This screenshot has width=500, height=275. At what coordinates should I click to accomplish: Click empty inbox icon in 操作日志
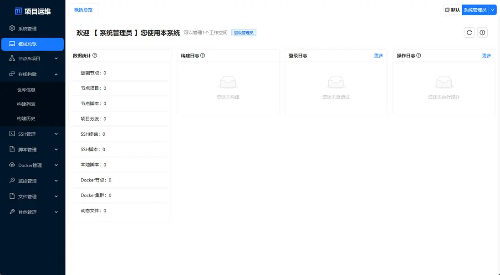coord(444,82)
